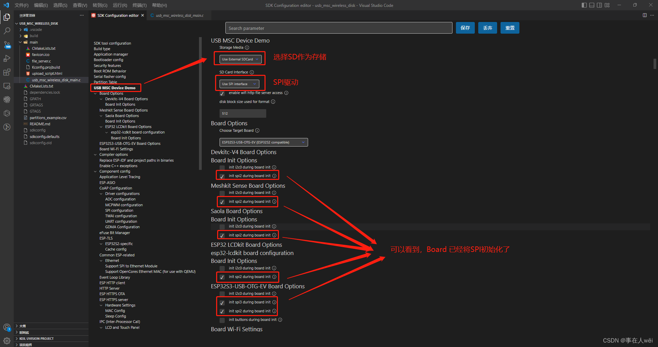The height and width of the screenshot is (347, 658).
Task: Open the 帮助(H) menu
Action: point(160,5)
